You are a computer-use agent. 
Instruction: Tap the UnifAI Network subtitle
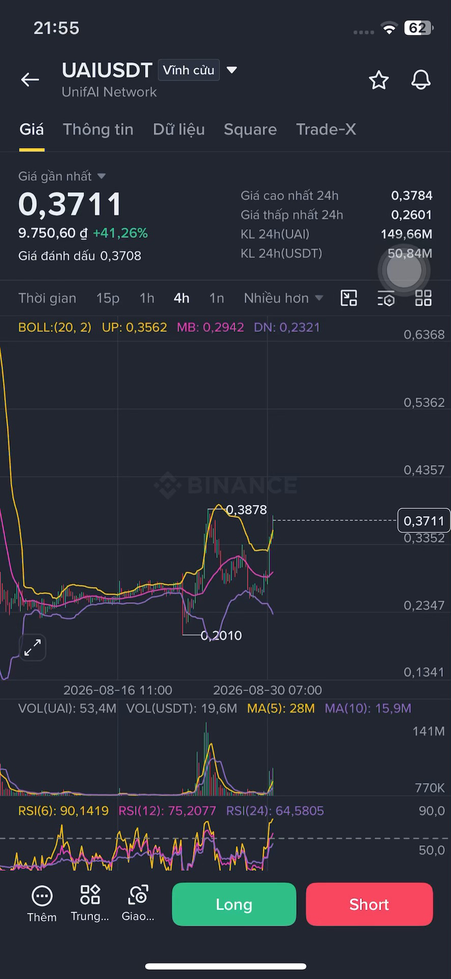coord(109,92)
